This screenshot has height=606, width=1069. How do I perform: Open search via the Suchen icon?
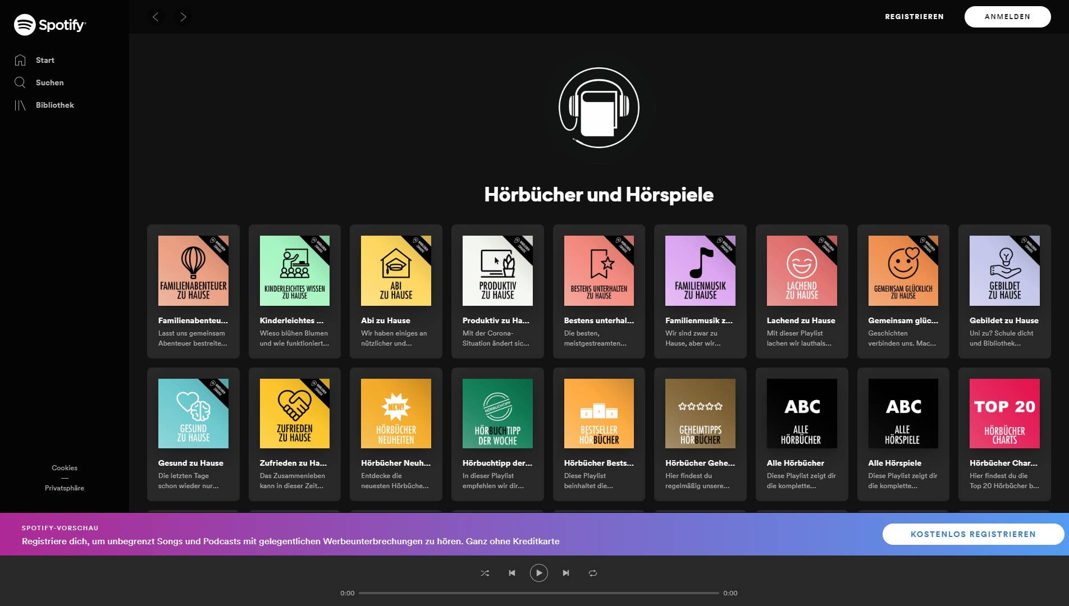pyautogui.click(x=20, y=82)
